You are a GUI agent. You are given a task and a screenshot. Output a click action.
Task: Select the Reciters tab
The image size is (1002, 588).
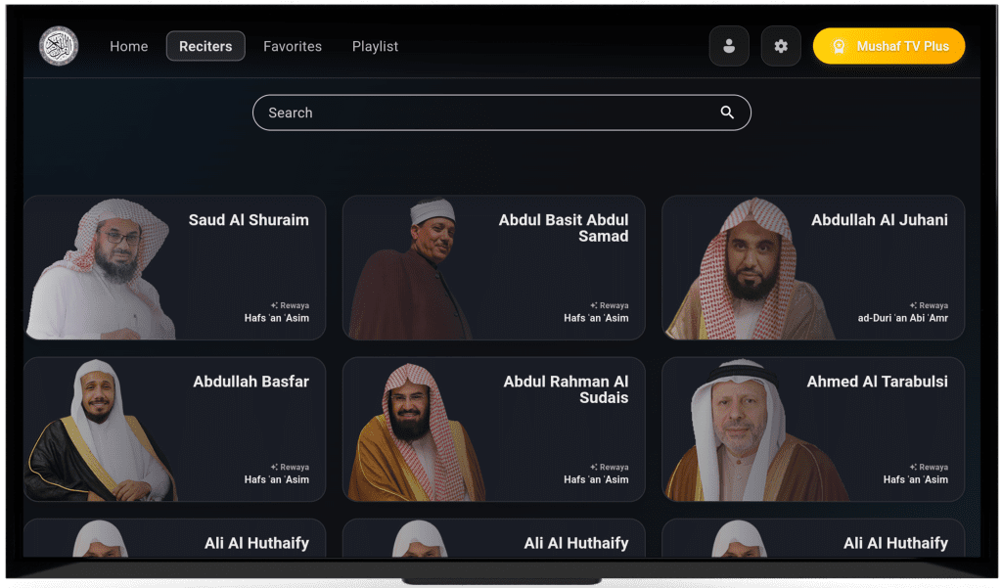coord(205,46)
